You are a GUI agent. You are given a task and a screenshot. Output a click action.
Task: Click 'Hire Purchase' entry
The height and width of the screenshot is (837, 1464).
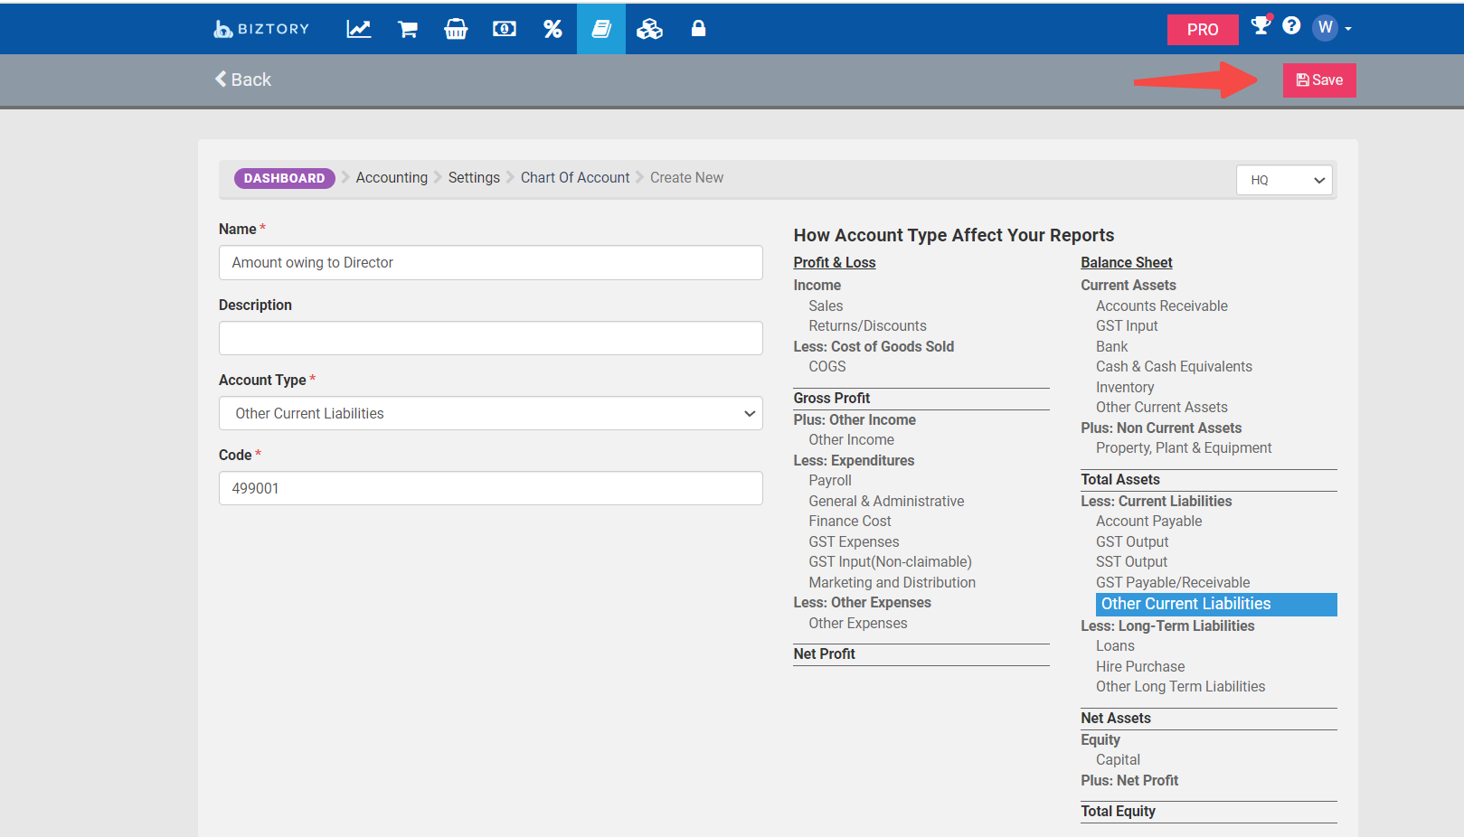tap(1140, 667)
